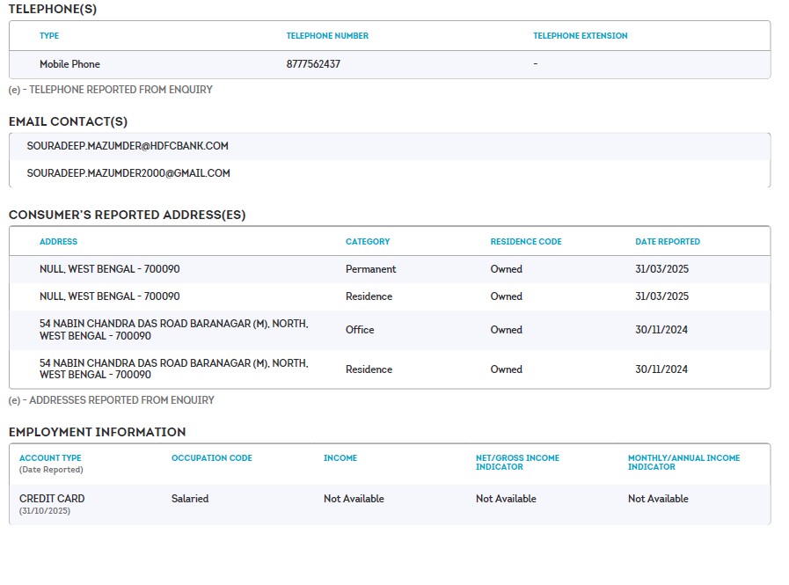Image resolution: width=789 pixels, height=585 pixels.
Task: Select the Salaried occupation value
Action: pos(190,499)
